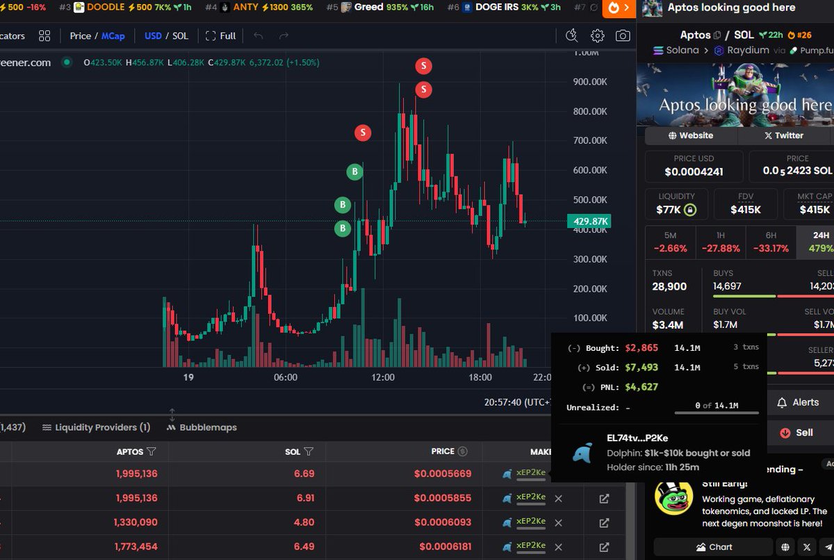Switch chart currency to SOL

(180, 35)
